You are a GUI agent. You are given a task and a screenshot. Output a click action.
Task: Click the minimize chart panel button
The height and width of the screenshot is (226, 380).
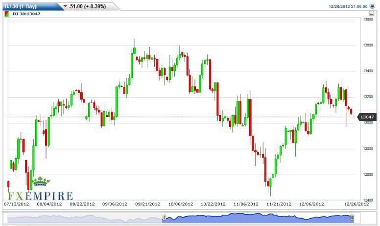click(371, 14)
